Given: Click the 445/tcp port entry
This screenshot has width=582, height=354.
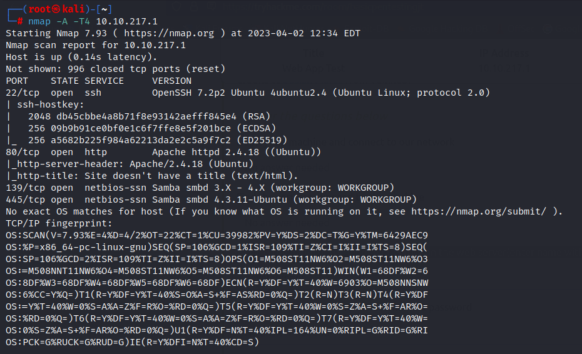Looking at the screenshot, I should pyautogui.click(x=26, y=200).
